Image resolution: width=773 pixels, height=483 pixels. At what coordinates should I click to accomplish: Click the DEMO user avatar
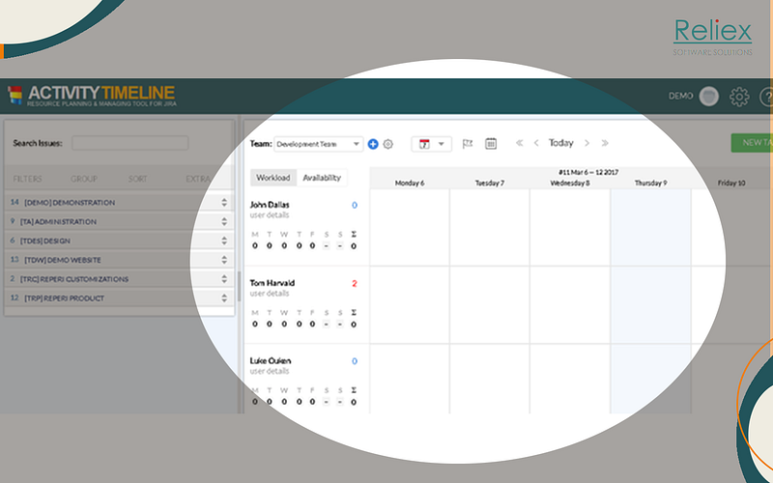[x=709, y=96]
